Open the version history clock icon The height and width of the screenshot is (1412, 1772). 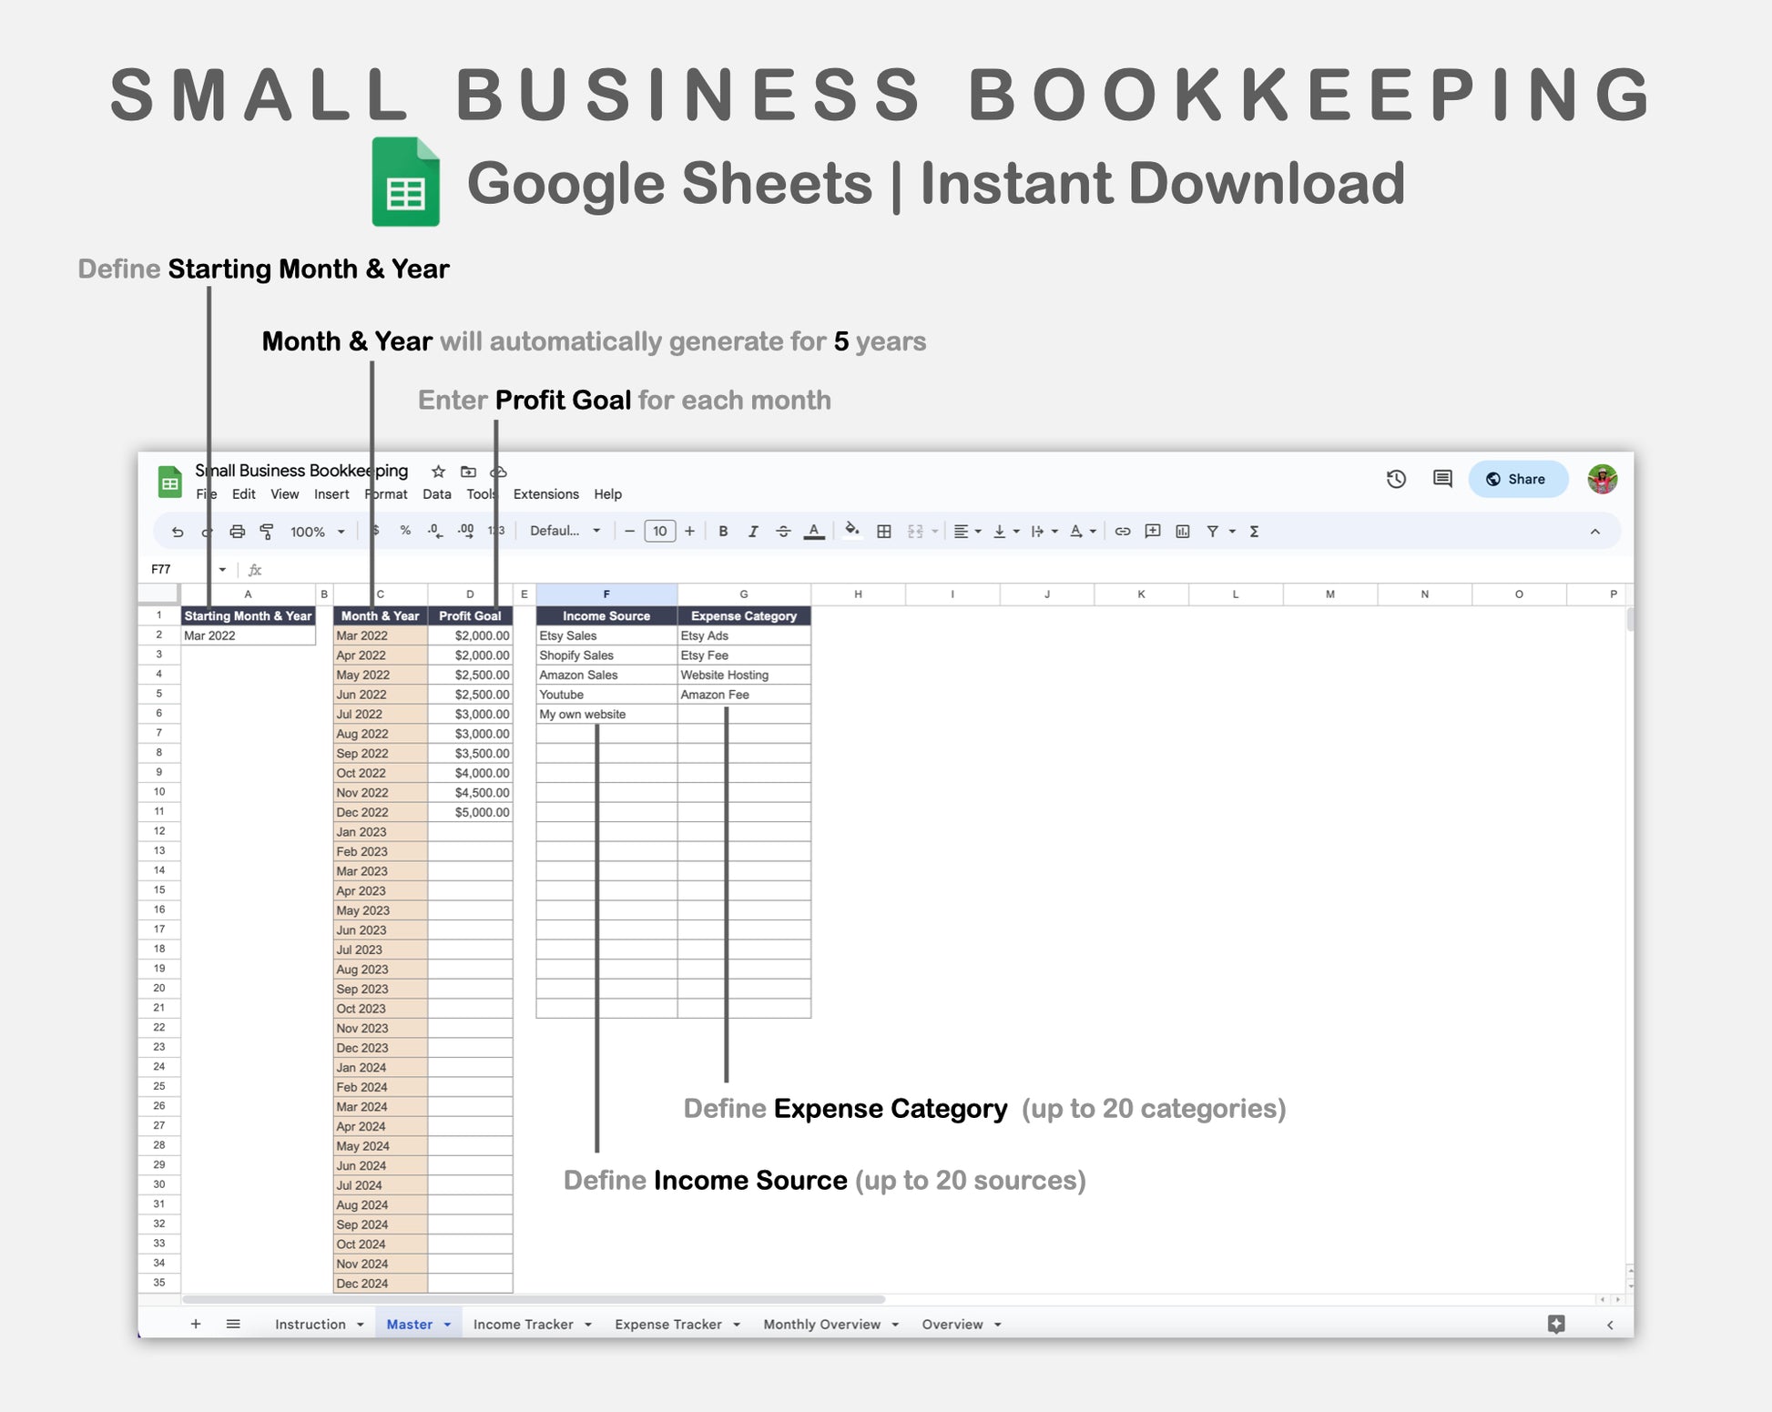(x=1396, y=479)
